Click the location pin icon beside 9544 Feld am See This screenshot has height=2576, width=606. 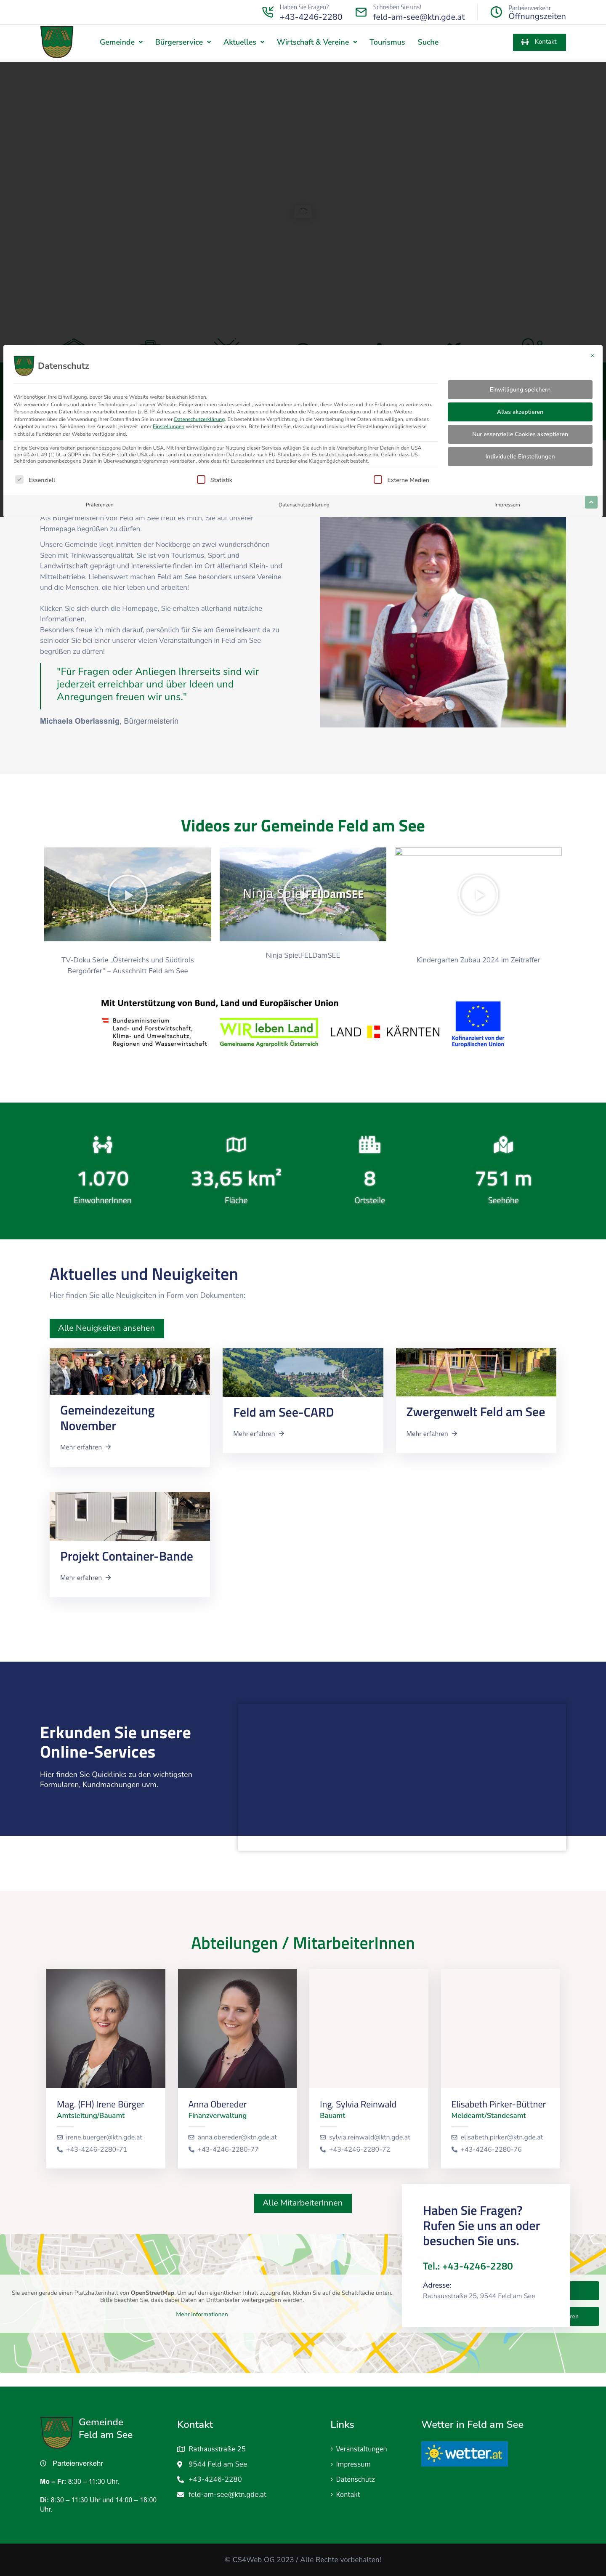[x=181, y=2464]
